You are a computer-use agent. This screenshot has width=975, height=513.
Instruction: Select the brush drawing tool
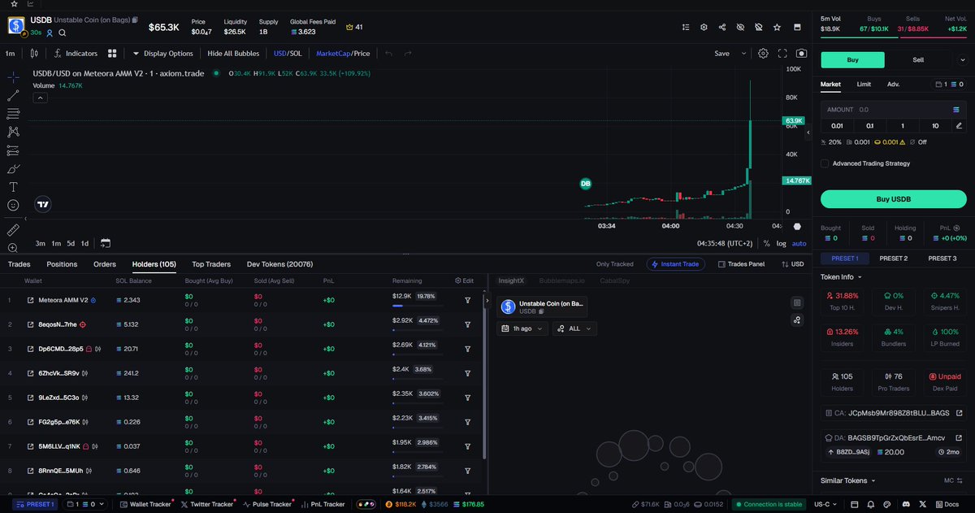click(x=14, y=169)
